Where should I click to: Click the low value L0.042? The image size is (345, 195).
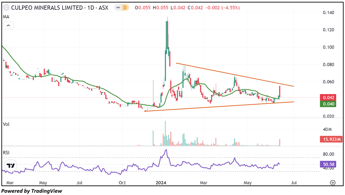tap(178, 8)
